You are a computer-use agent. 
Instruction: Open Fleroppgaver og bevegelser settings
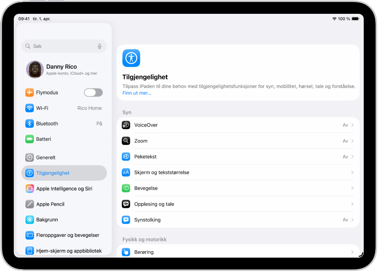(64, 235)
